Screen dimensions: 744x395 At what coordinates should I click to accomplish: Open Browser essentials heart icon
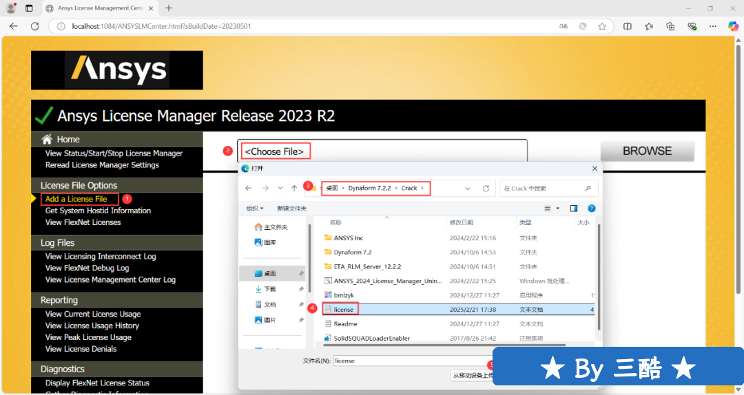(692, 26)
